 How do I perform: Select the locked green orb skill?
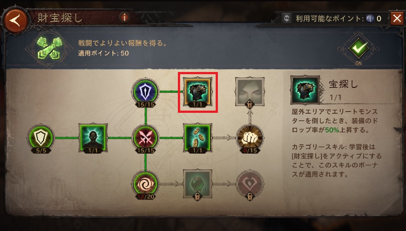[197, 184]
